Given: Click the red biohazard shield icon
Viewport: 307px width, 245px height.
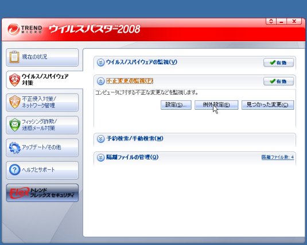Looking at the screenshot, I should click(x=15, y=80).
